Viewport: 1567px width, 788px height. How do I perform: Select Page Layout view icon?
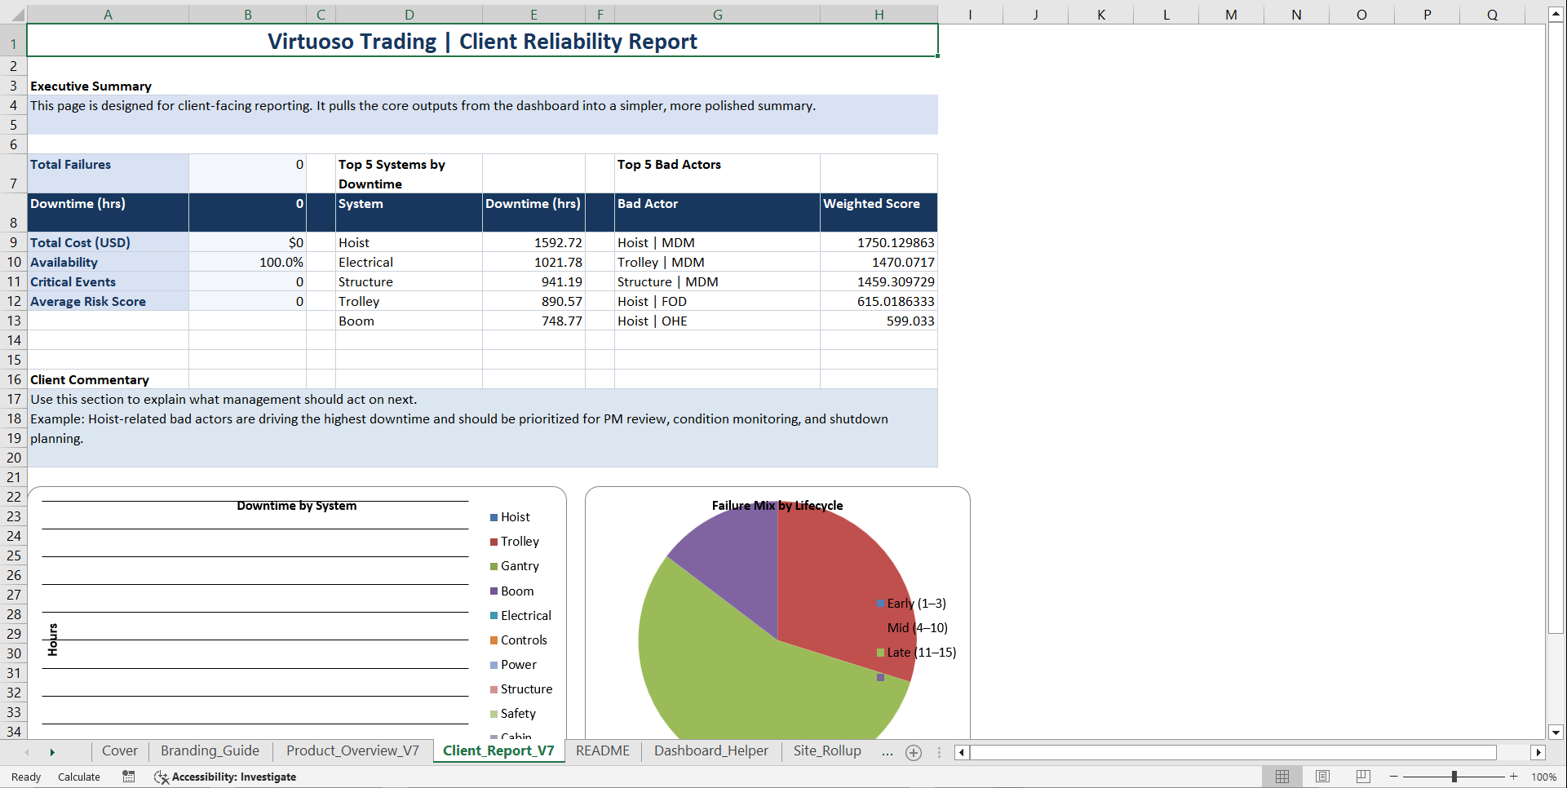[x=1322, y=777]
